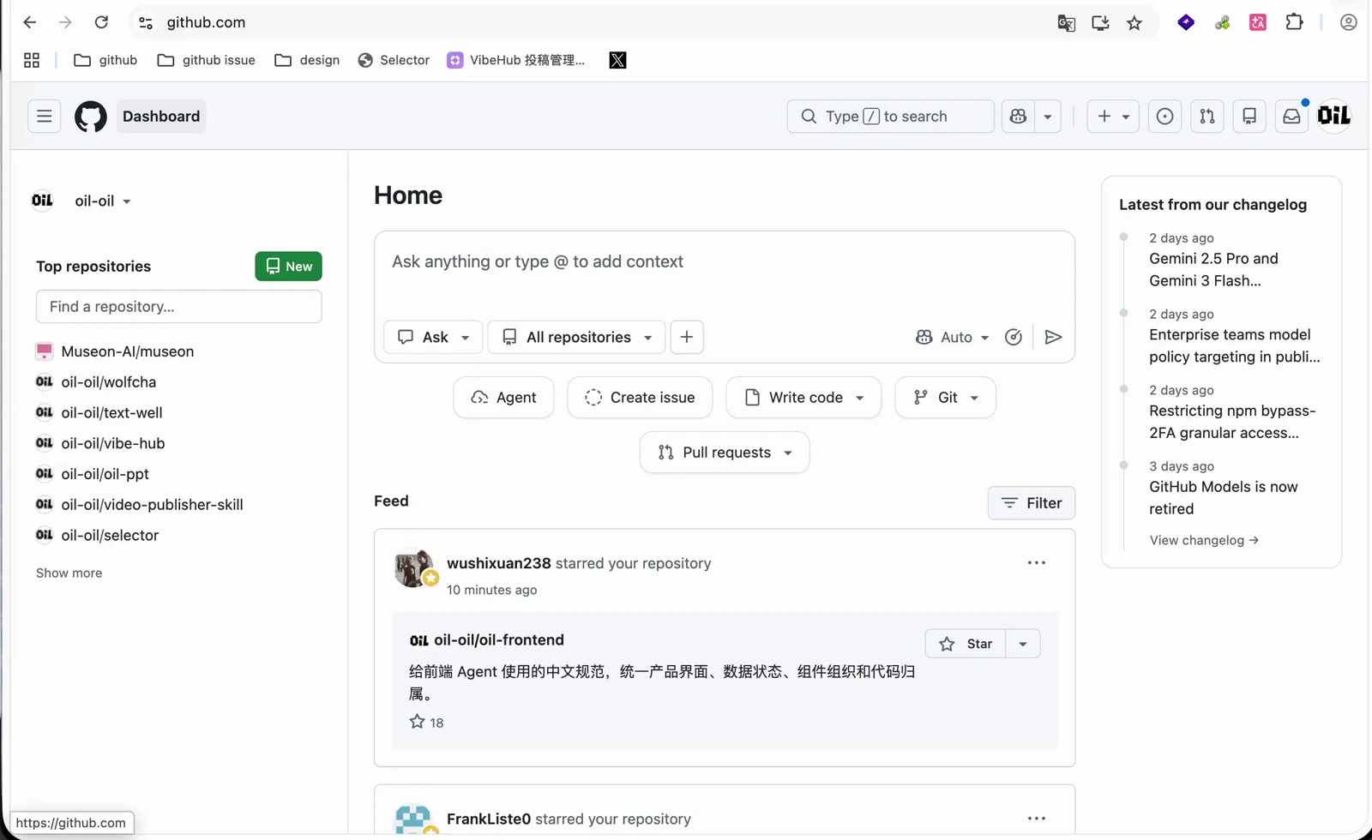This screenshot has height=840, width=1372.
Task: Click the Create issue button
Action: (640, 397)
